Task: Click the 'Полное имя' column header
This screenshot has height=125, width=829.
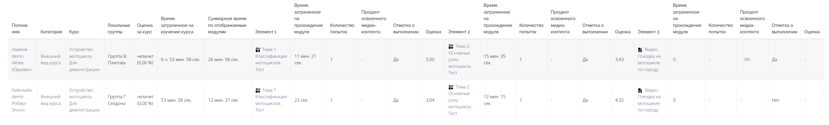Action: point(20,29)
